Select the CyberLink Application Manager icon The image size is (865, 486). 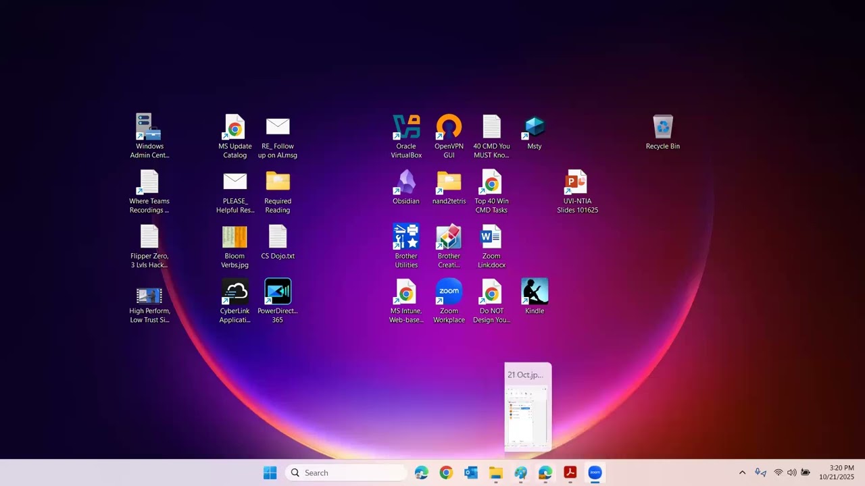[x=234, y=302]
